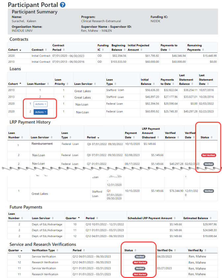Select future period Q10 10/01/2022 - 12/31/2022

pos(105,224)
